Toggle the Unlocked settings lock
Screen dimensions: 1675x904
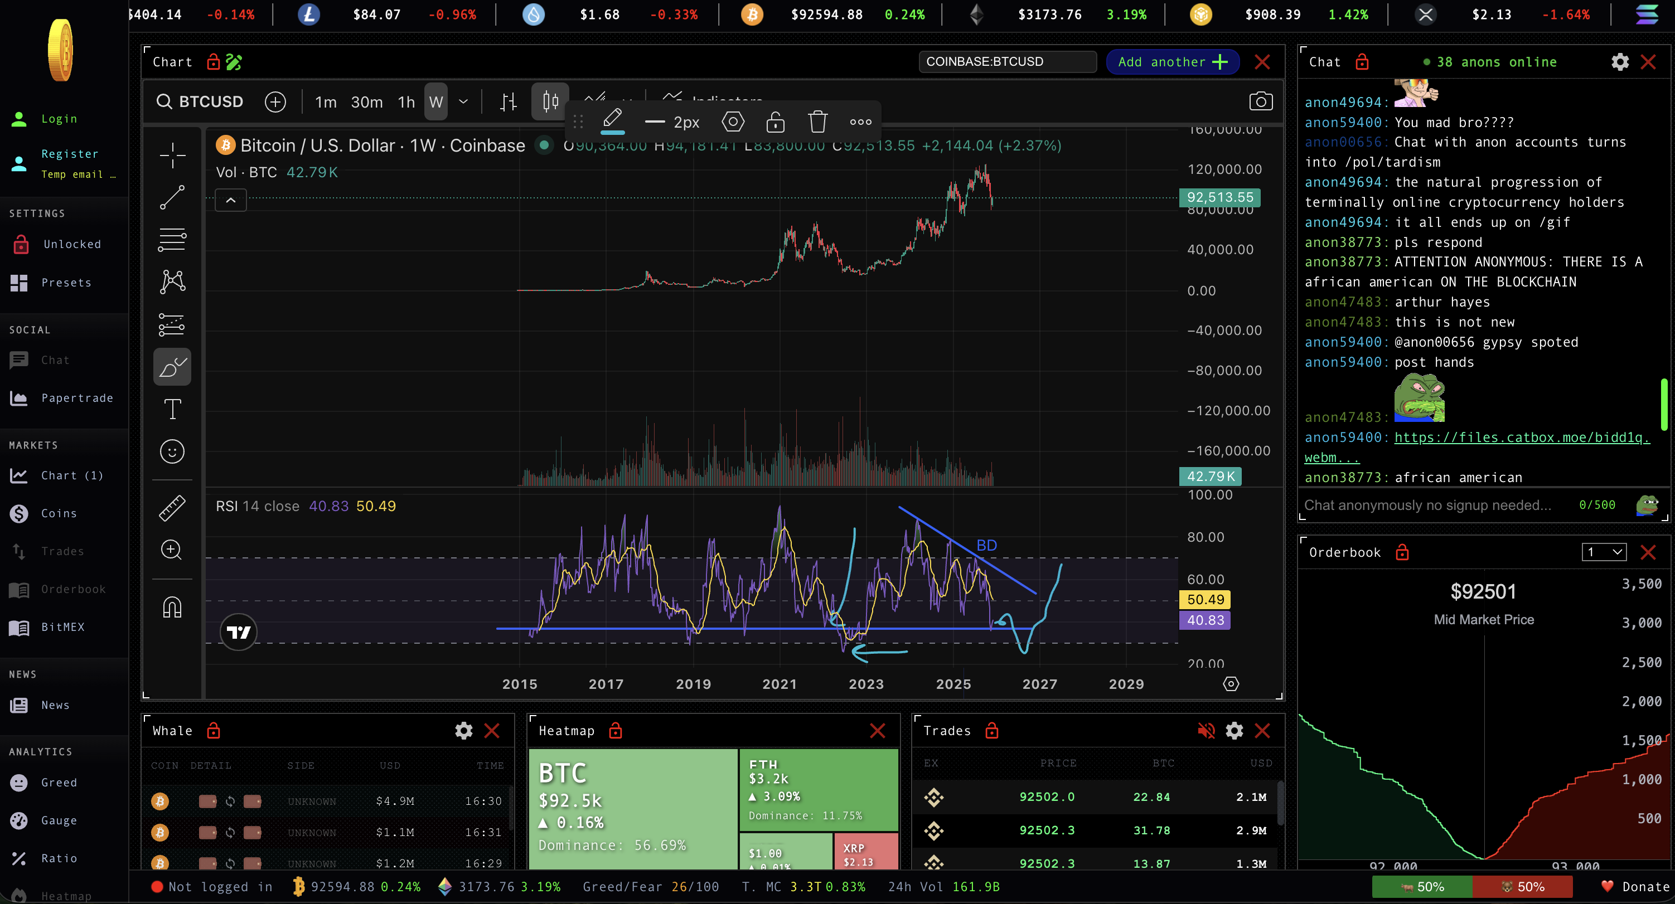click(x=21, y=244)
